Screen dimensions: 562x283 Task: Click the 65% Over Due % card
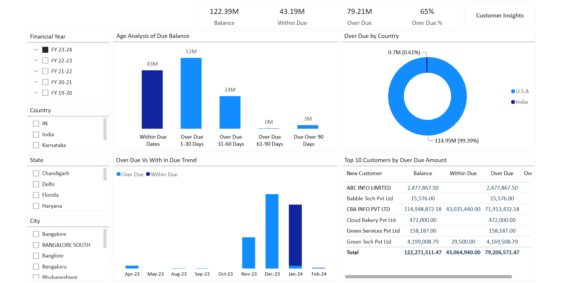point(427,17)
